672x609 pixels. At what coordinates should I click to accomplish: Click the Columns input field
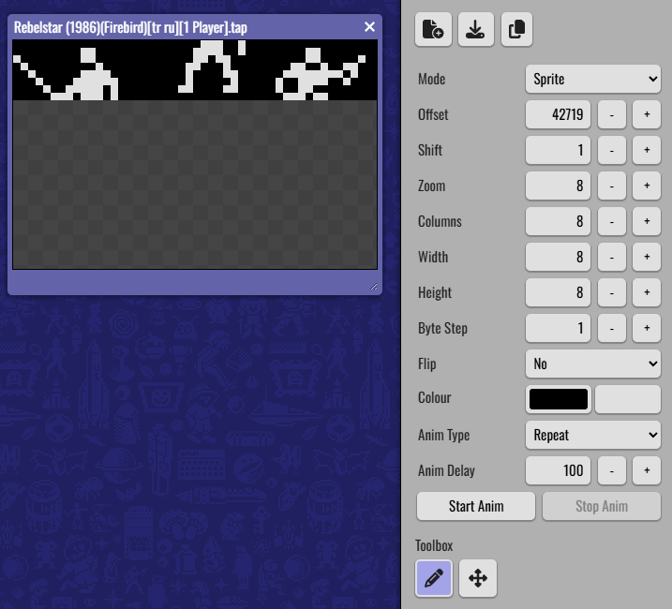[x=558, y=221]
